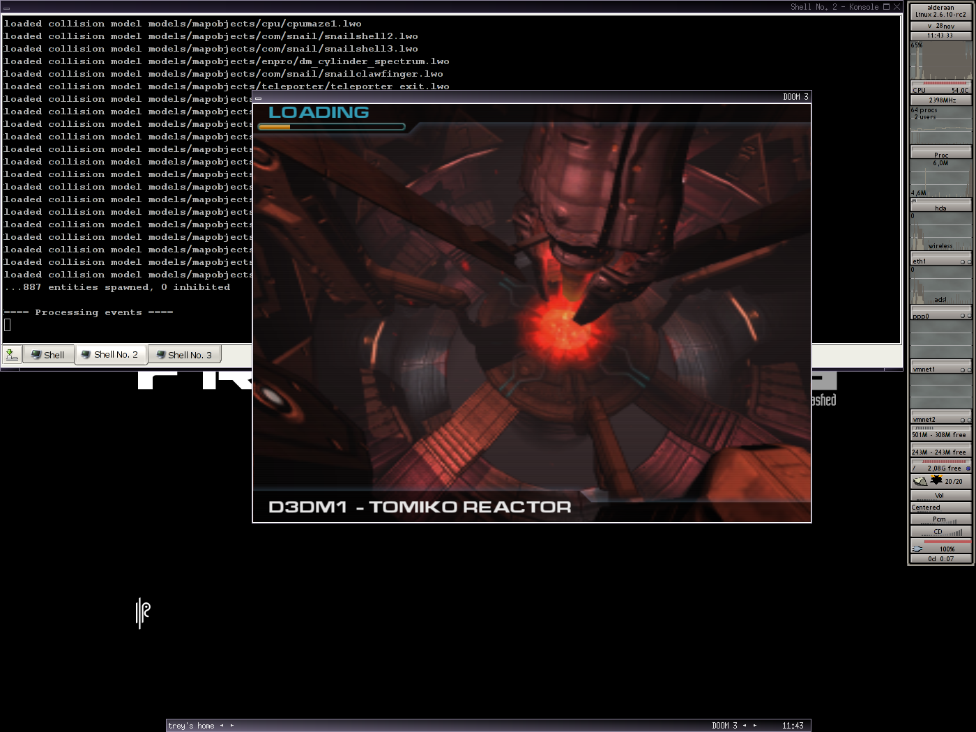
Task: Click the terminal line mentioning cpumaze1.lwo
Action: coord(183,24)
